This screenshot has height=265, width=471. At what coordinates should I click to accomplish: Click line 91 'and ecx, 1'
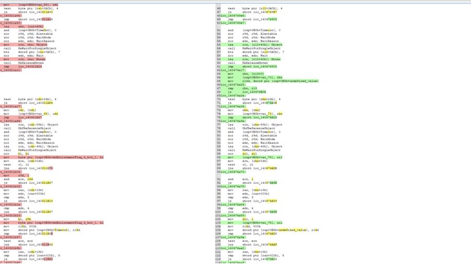click(240, 179)
